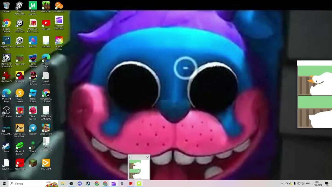Open the network status tray icon
Viewport: 332px width, 187px height.
click(x=299, y=184)
